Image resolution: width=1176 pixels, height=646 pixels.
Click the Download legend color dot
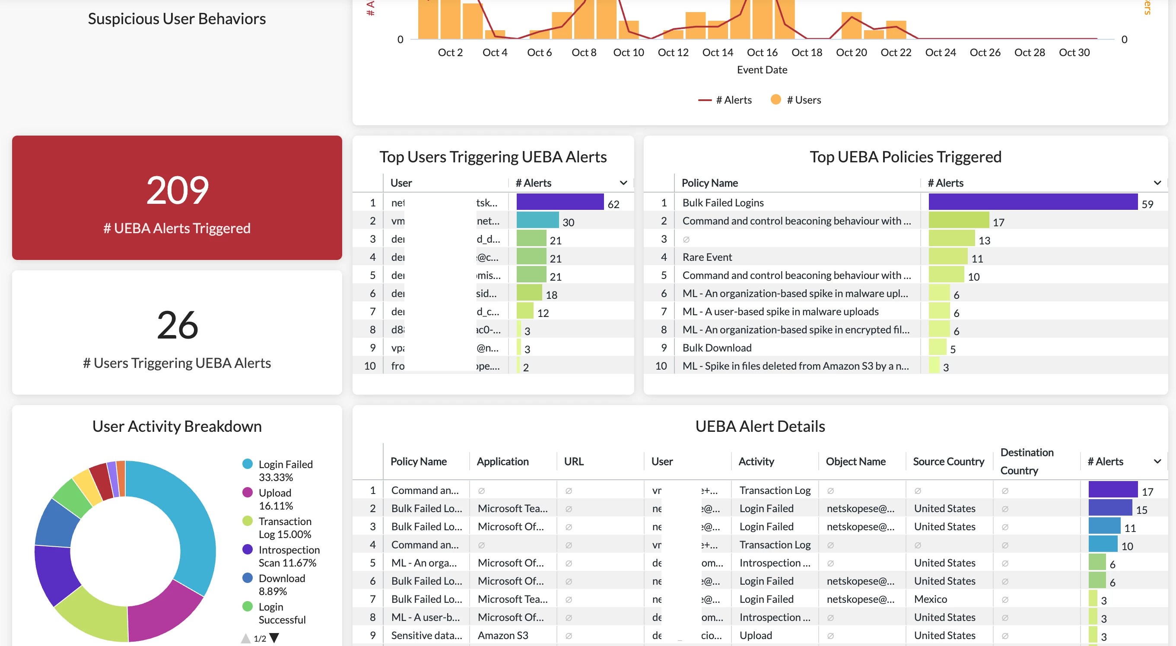(248, 578)
